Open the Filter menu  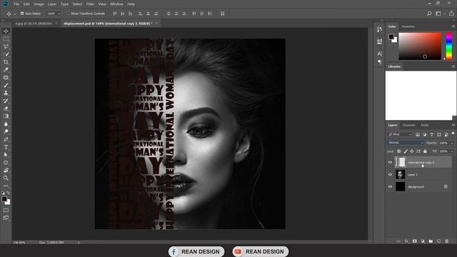pos(90,4)
